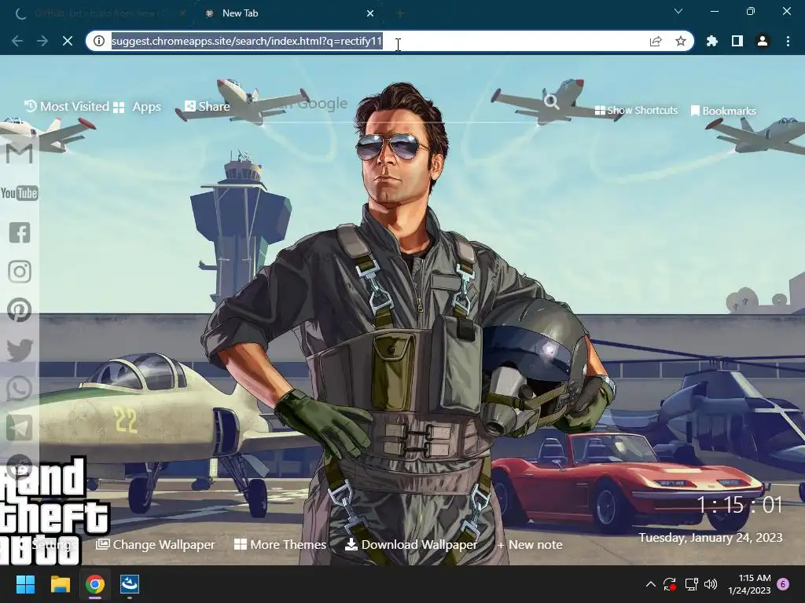Screen dimensions: 805x603
Task: Open network status tray icon
Action: [691, 584]
